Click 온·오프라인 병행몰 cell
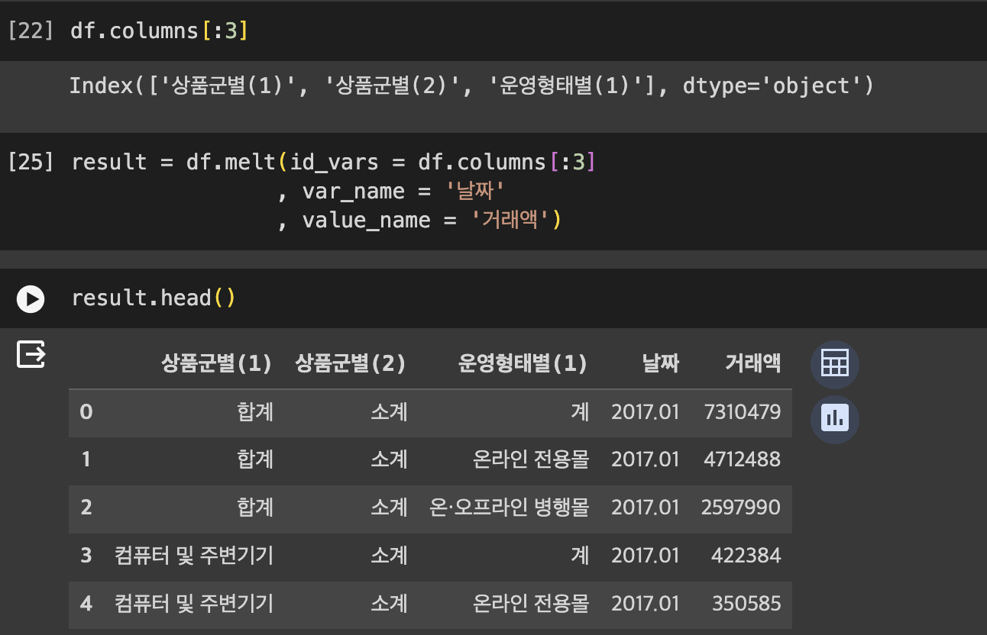Viewport: 987px width, 635px height. pyautogui.click(x=510, y=508)
